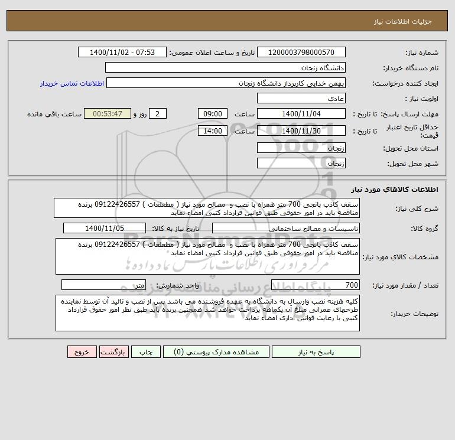This screenshot has height=440, width=455.
Task: Click the delivery province field زنجان
Action: (301, 148)
